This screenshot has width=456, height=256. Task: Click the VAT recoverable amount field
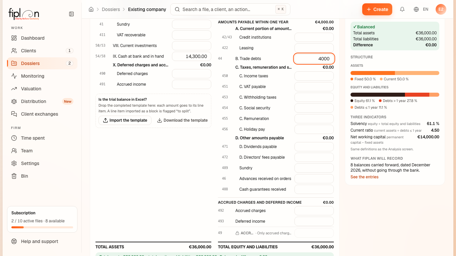(192, 35)
